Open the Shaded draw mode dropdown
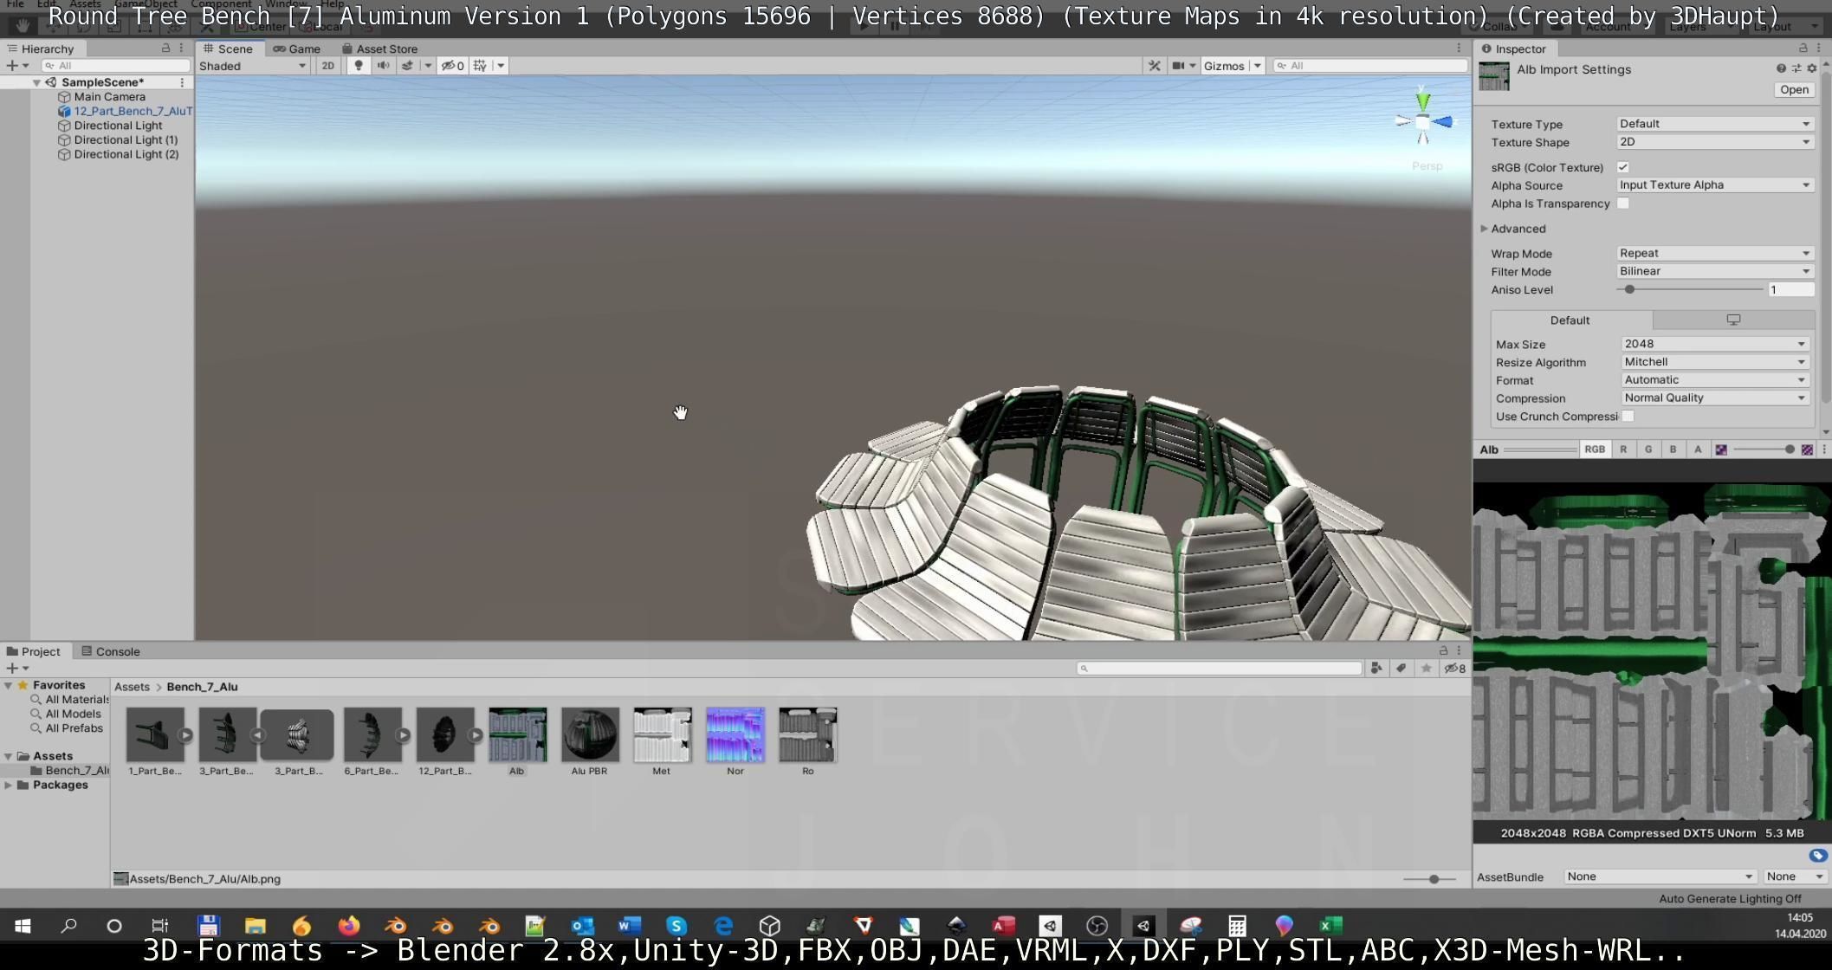The width and height of the screenshot is (1832, 970). coord(252,66)
